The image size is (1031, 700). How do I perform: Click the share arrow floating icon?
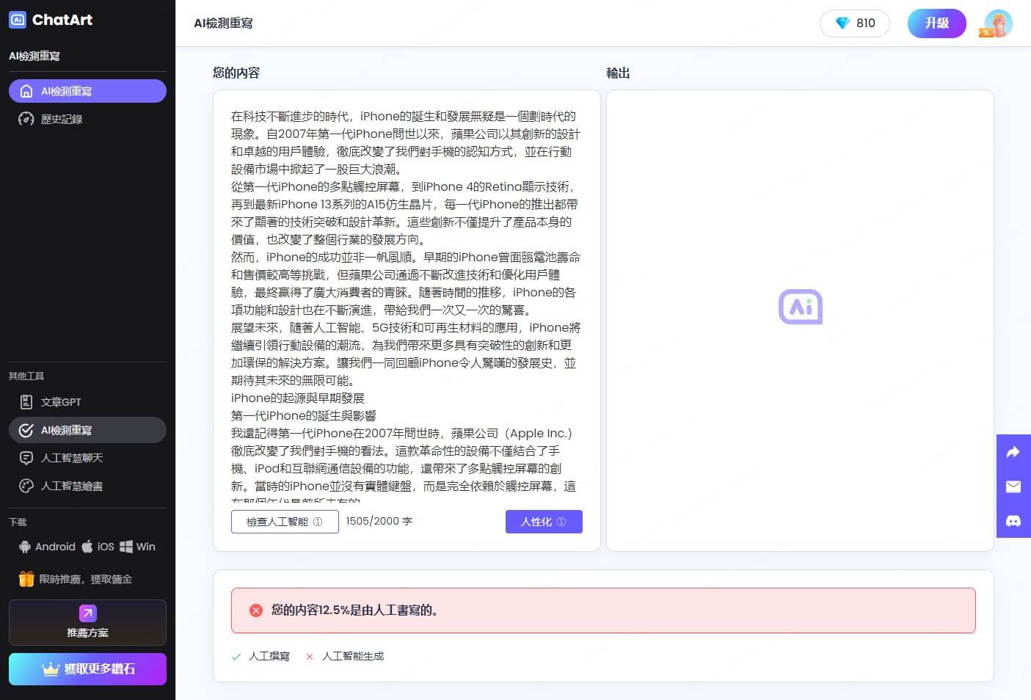(x=1013, y=452)
